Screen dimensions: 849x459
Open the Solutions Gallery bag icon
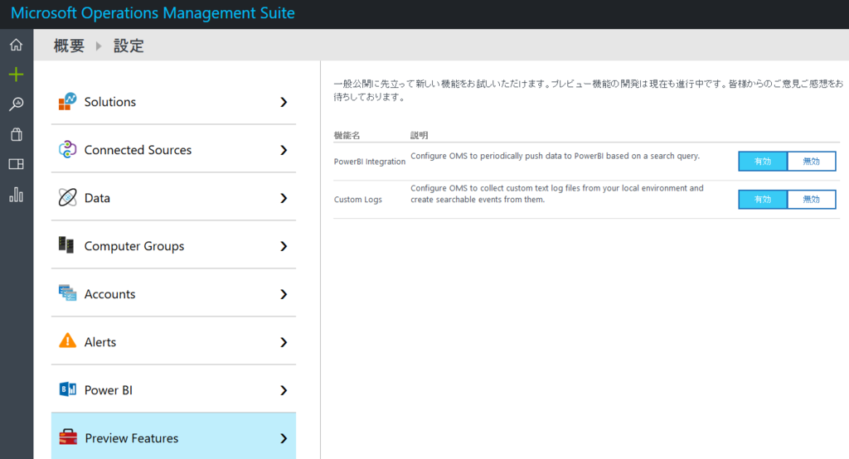point(17,134)
